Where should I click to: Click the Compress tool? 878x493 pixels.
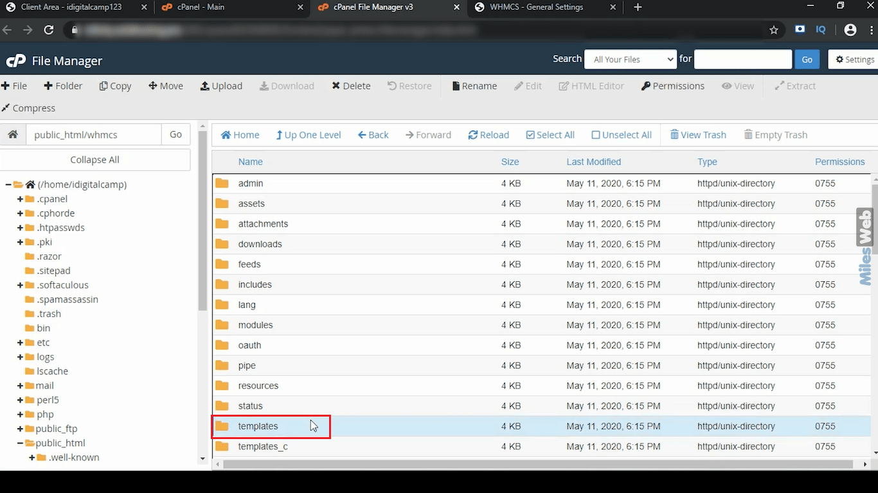coord(28,108)
